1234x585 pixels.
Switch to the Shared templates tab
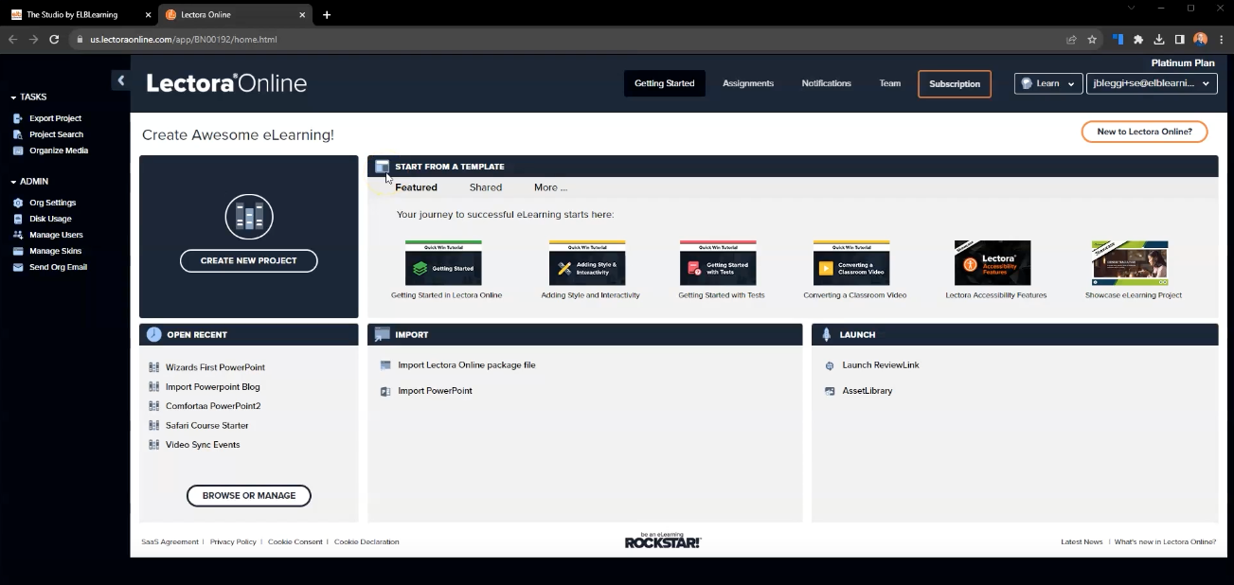click(x=485, y=186)
